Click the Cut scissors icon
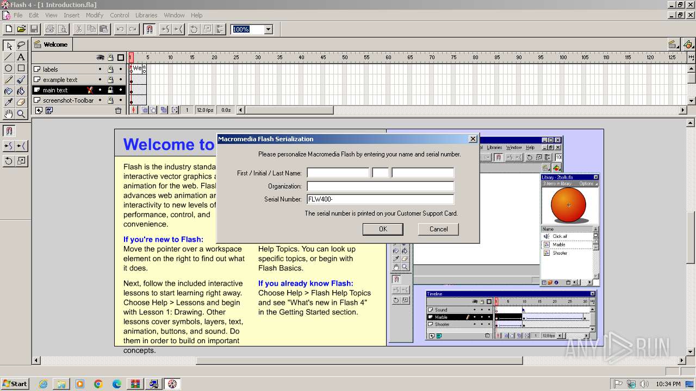Viewport: 696px width, 391px height. click(79, 29)
